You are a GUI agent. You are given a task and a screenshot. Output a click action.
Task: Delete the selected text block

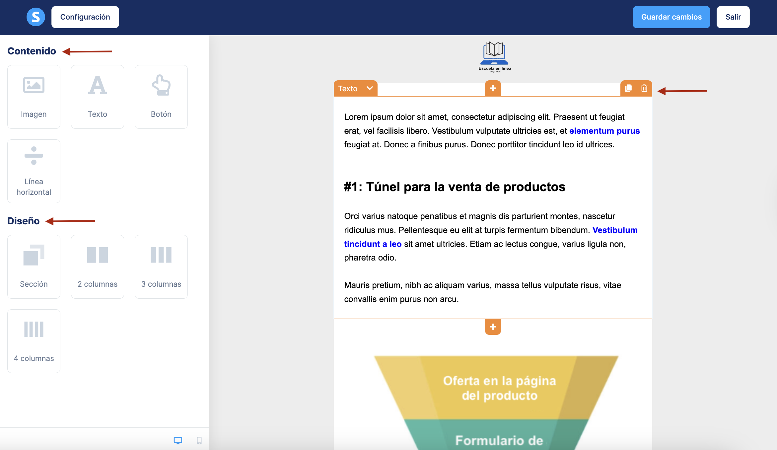click(x=644, y=88)
